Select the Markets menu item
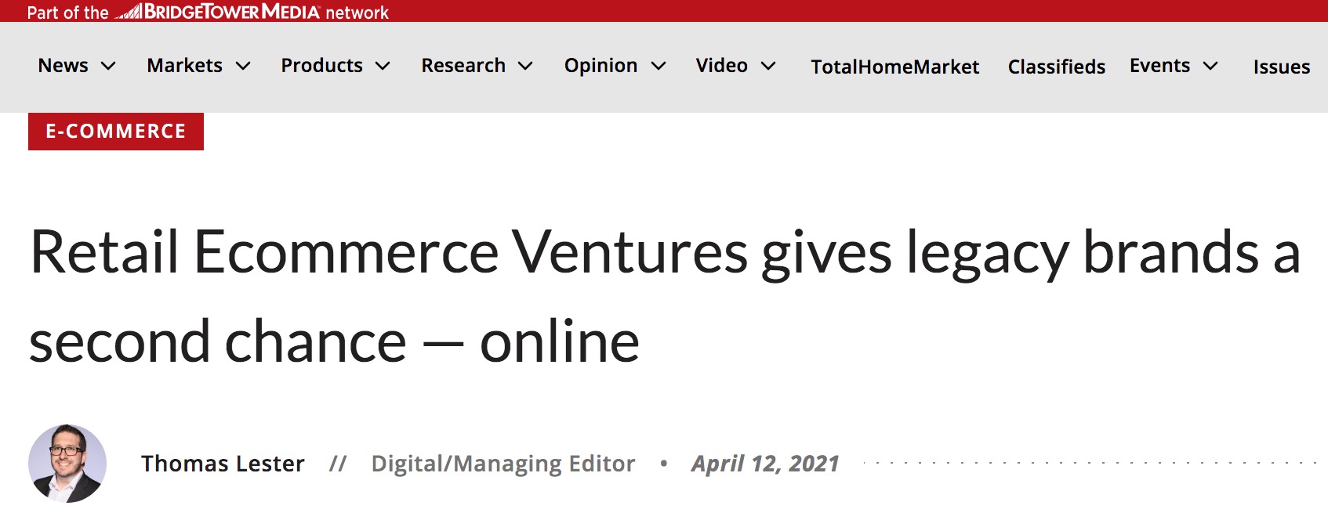This screenshot has width=1328, height=520. pos(185,66)
